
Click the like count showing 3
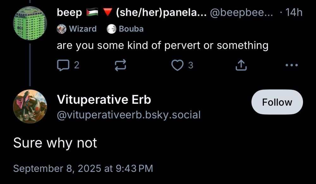pyautogui.click(x=191, y=65)
